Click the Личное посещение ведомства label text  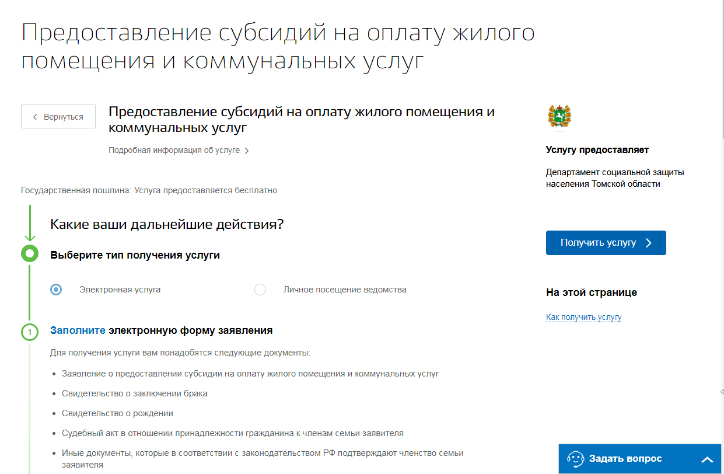click(344, 290)
